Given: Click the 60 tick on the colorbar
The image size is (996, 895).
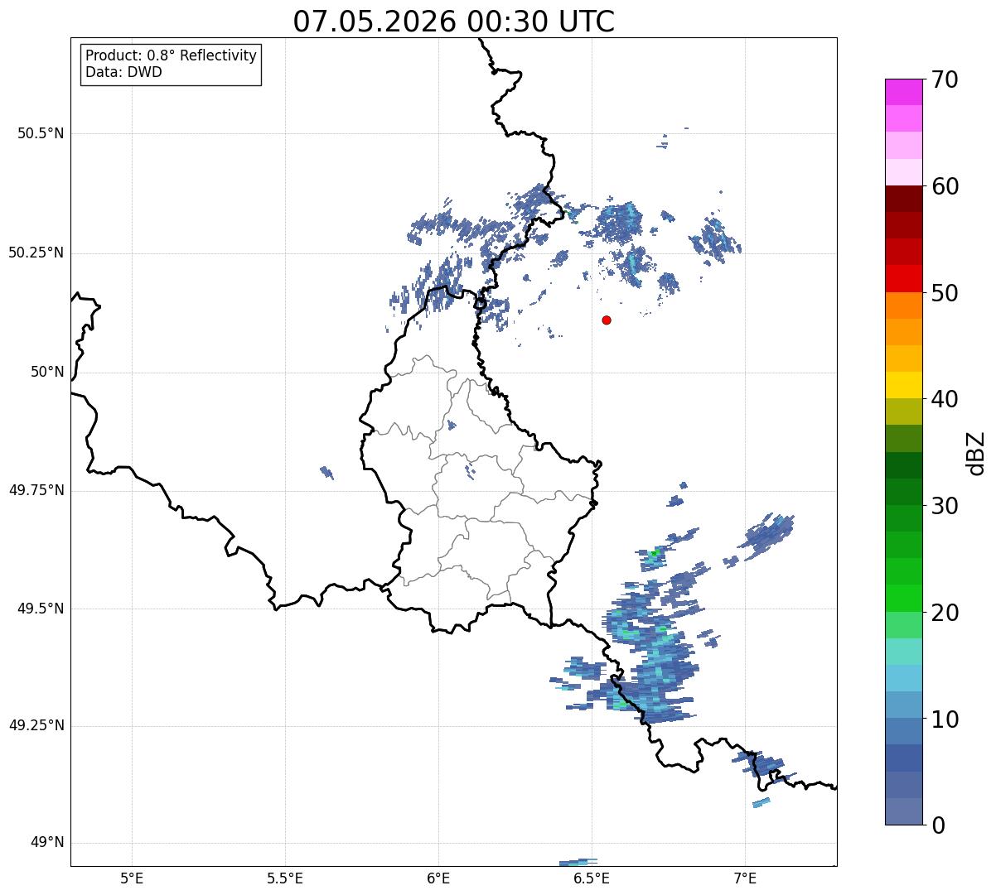Looking at the screenshot, I should point(945,186).
